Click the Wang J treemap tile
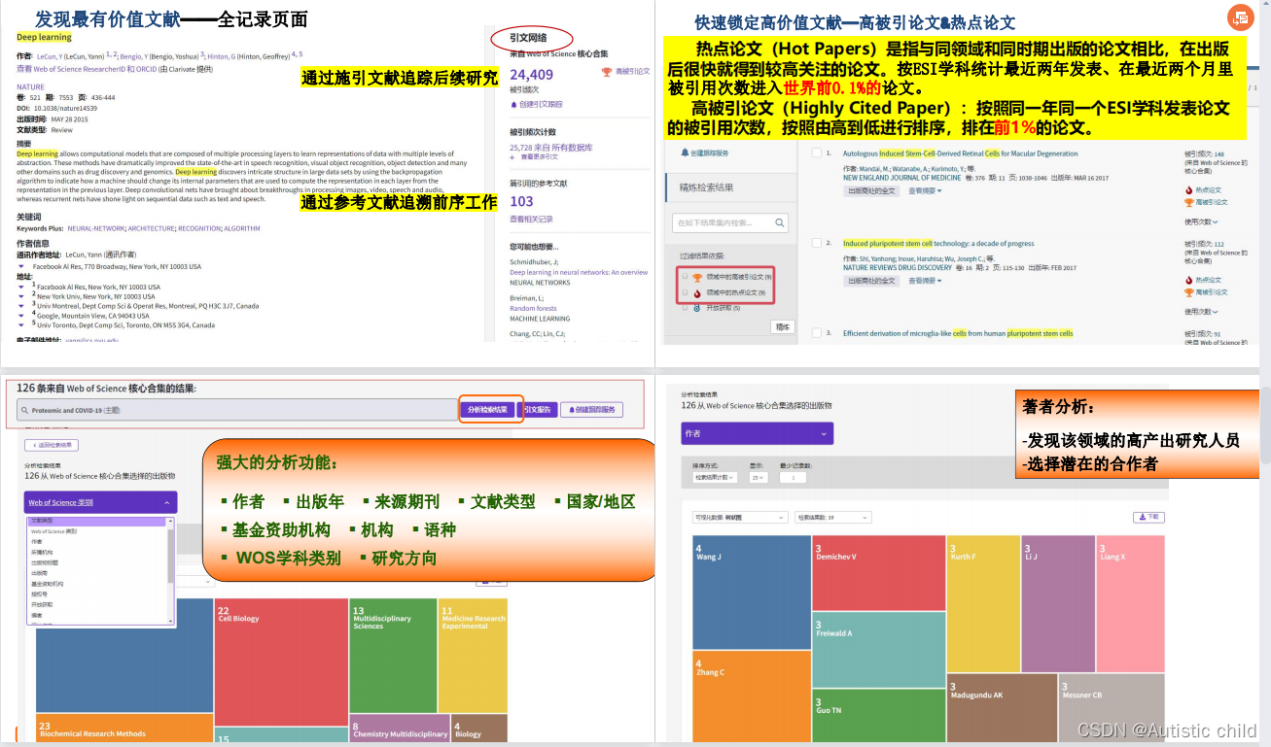Viewport: 1271px width, 747px height. (x=752, y=592)
